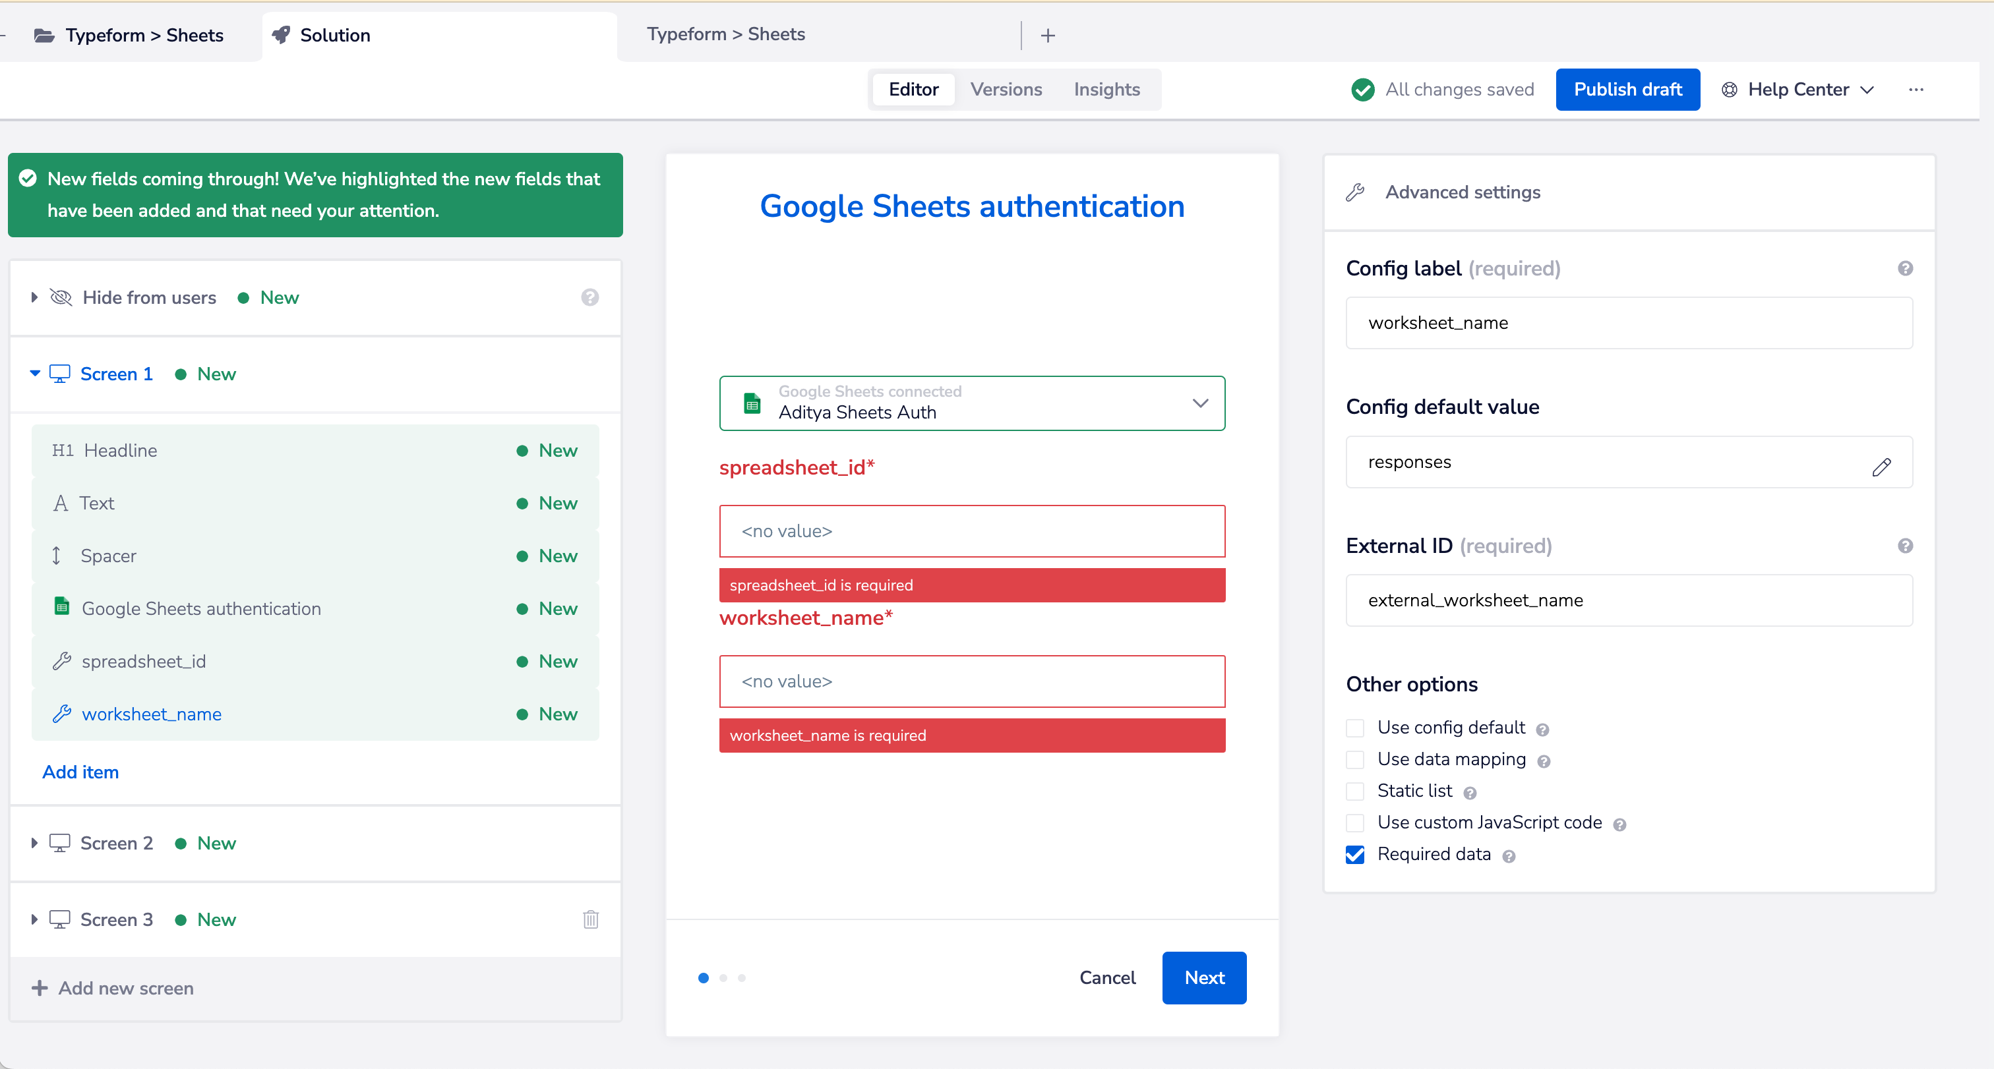1994x1069 pixels.
Task: Uncheck the Required data checkbox
Action: (x=1356, y=855)
